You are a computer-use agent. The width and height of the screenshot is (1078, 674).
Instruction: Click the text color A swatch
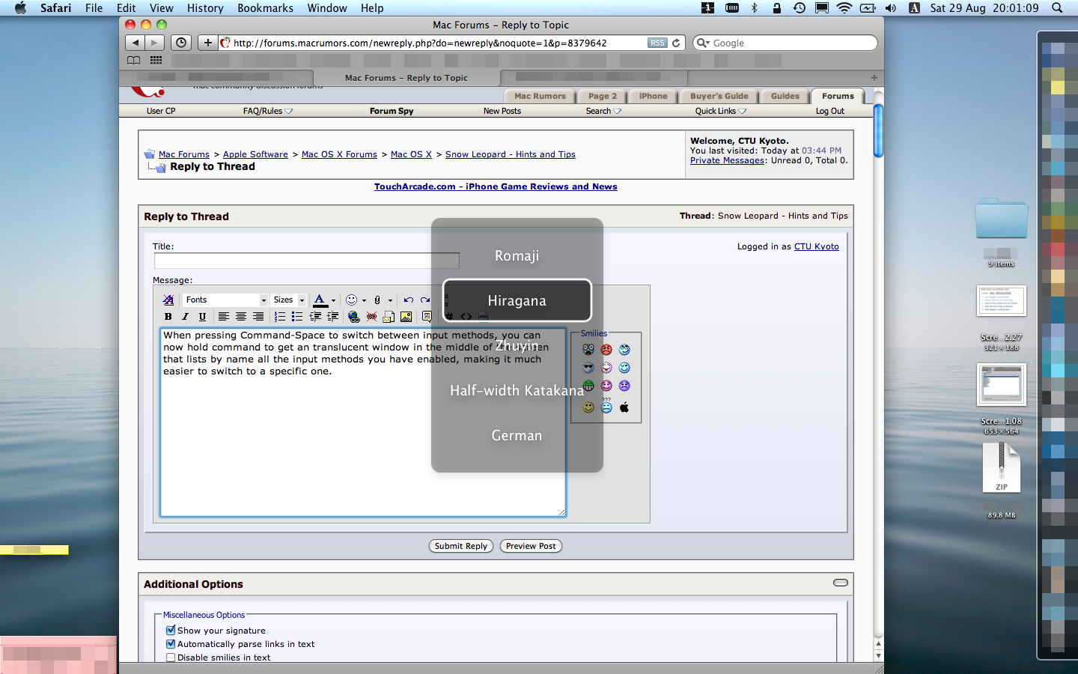[320, 300]
